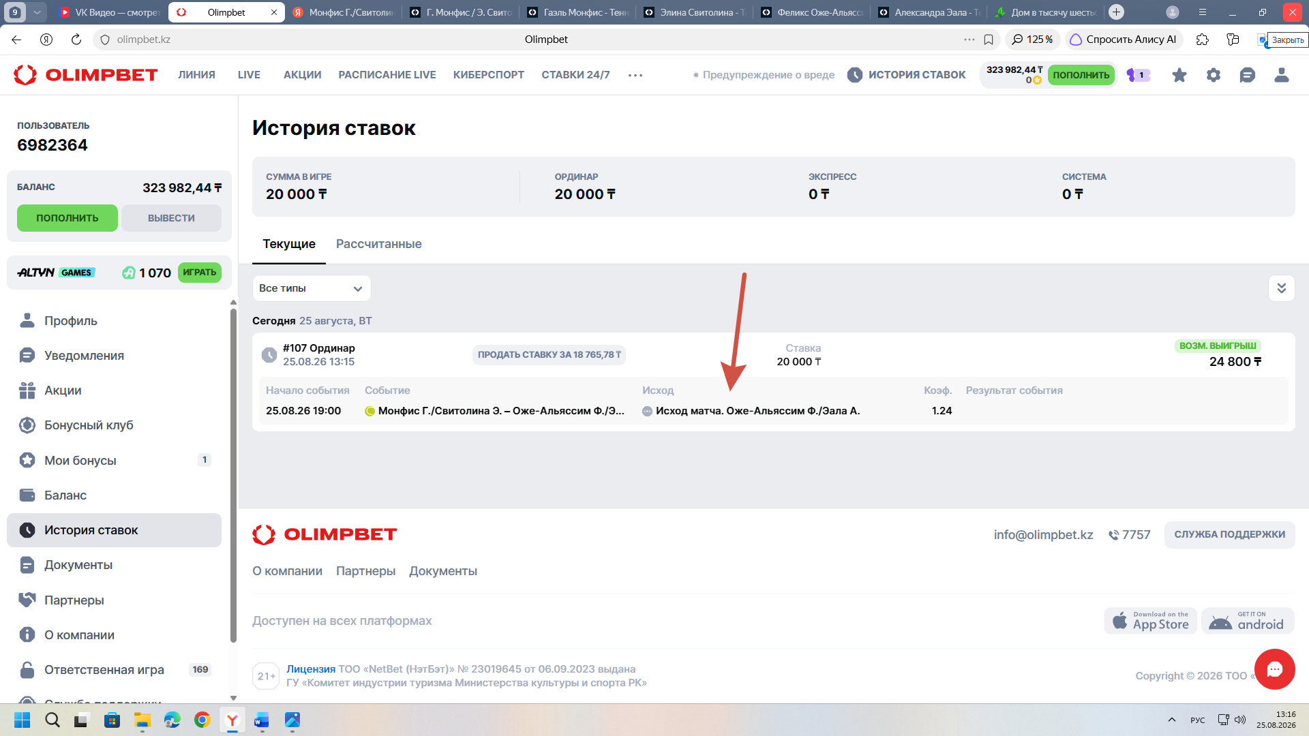1309x736 pixels.
Task: Go back with the browser back arrow
Action: point(16,40)
